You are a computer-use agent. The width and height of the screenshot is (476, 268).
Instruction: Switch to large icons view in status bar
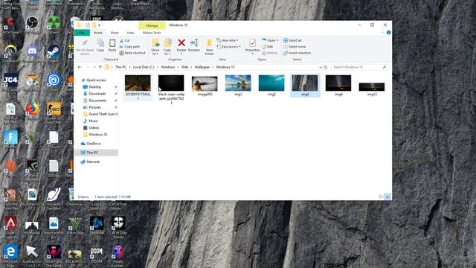pyautogui.click(x=387, y=197)
